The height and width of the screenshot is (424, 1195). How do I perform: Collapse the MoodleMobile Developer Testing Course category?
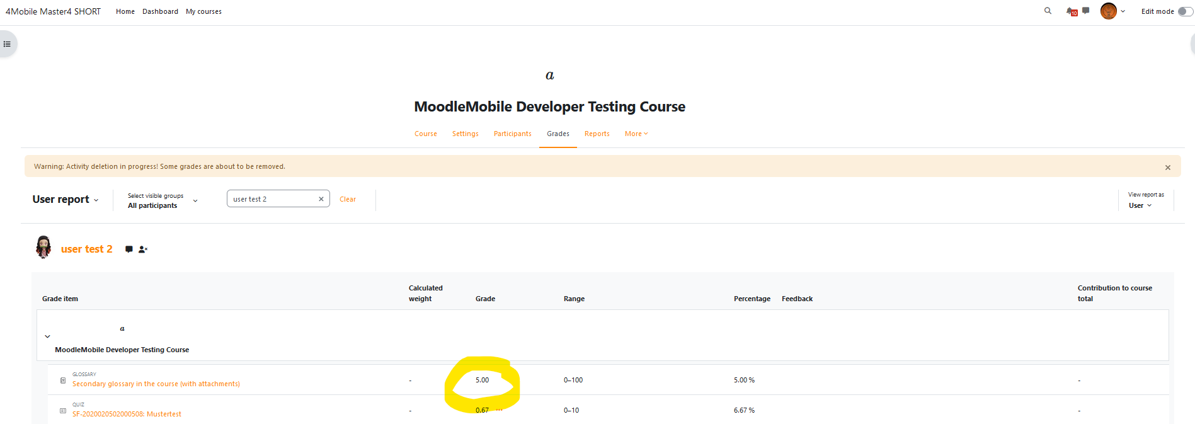(47, 336)
